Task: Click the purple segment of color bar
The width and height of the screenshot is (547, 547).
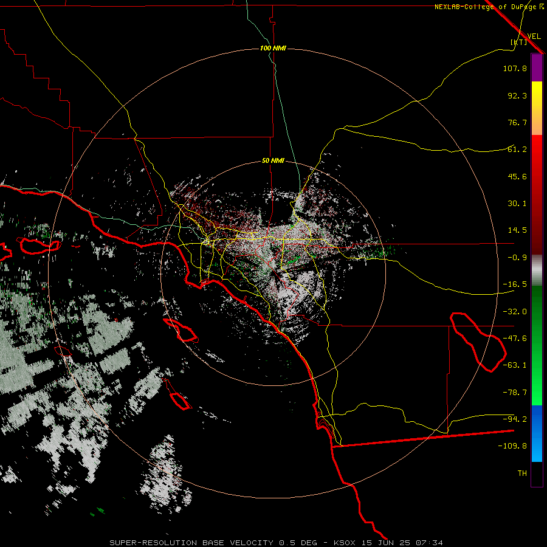Action: coord(537,68)
